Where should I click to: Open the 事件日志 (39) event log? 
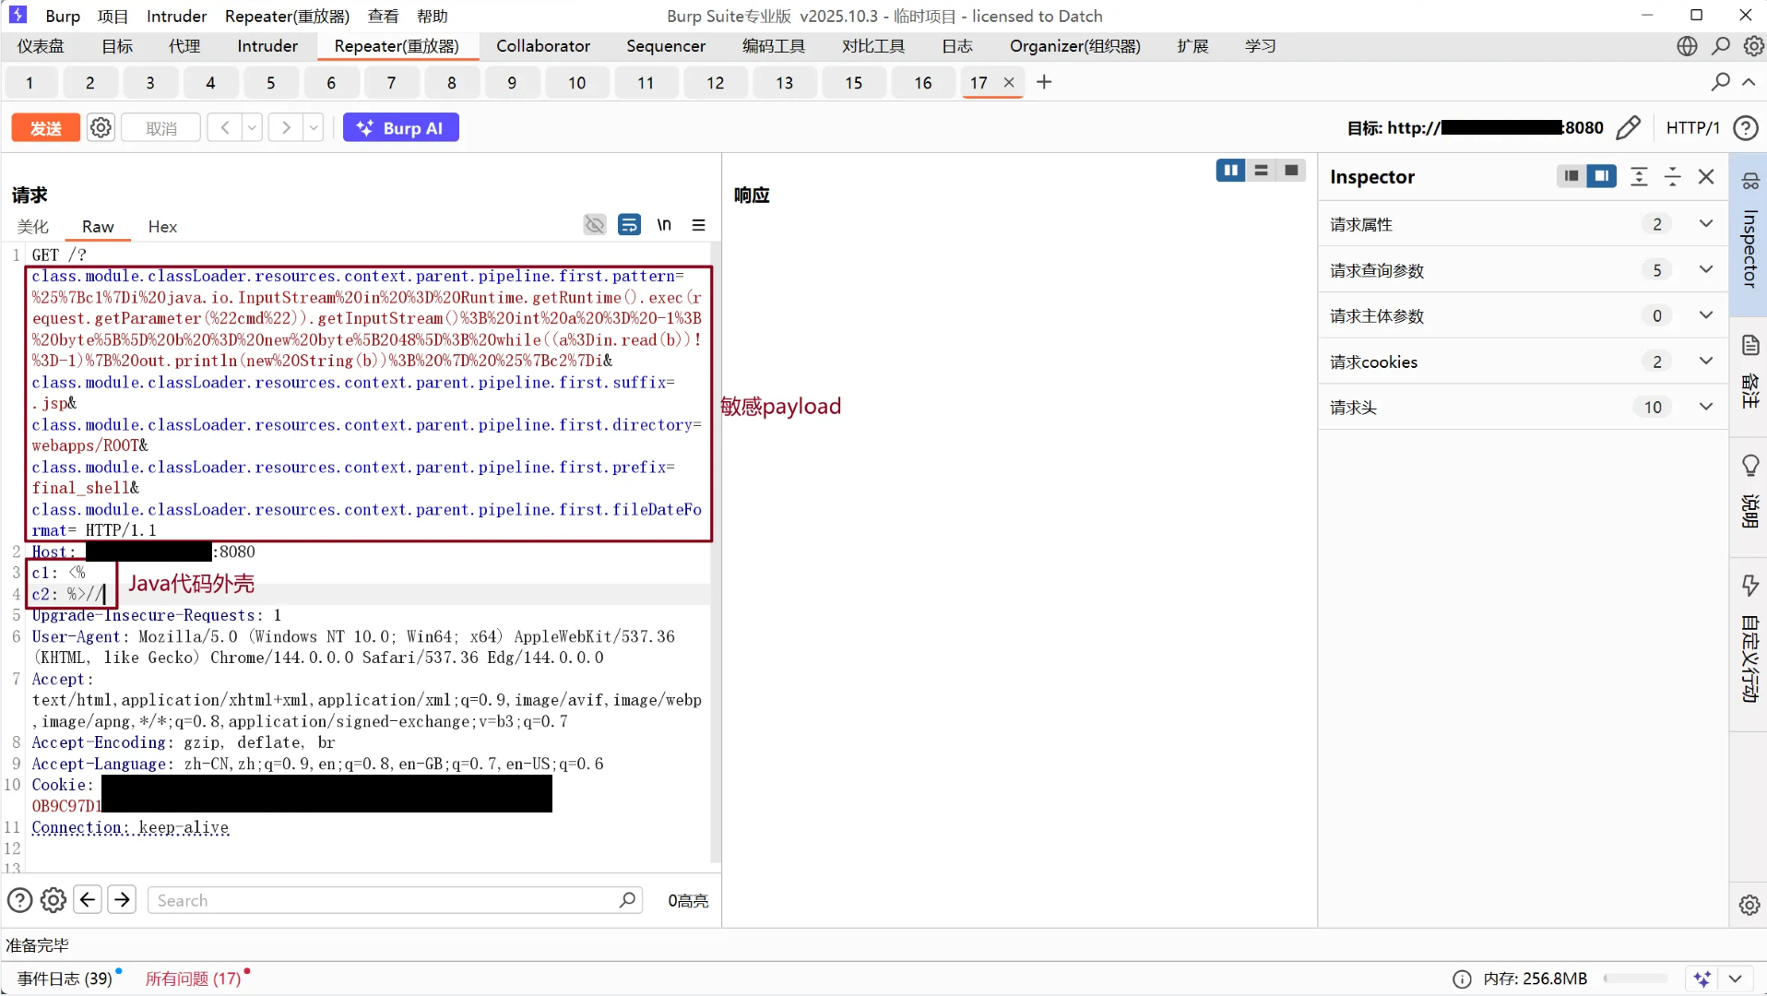point(65,978)
